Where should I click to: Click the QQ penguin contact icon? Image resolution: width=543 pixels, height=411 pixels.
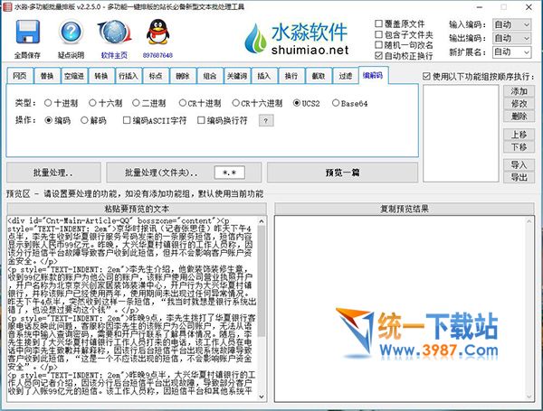coord(157,33)
